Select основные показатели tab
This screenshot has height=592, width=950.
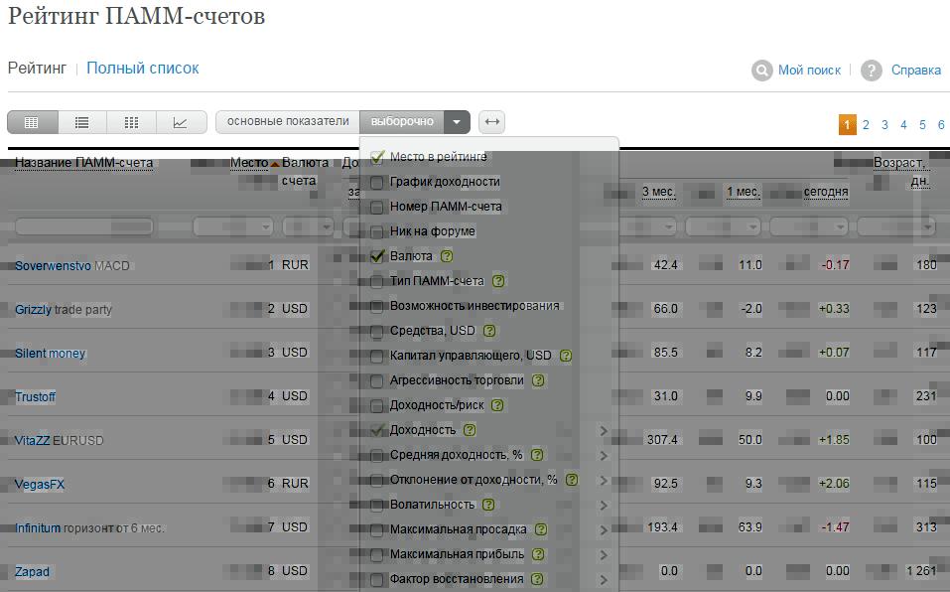(x=288, y=121)
